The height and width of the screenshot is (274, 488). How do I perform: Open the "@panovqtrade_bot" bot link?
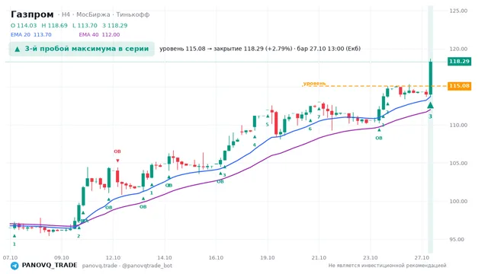click(147, 266)
